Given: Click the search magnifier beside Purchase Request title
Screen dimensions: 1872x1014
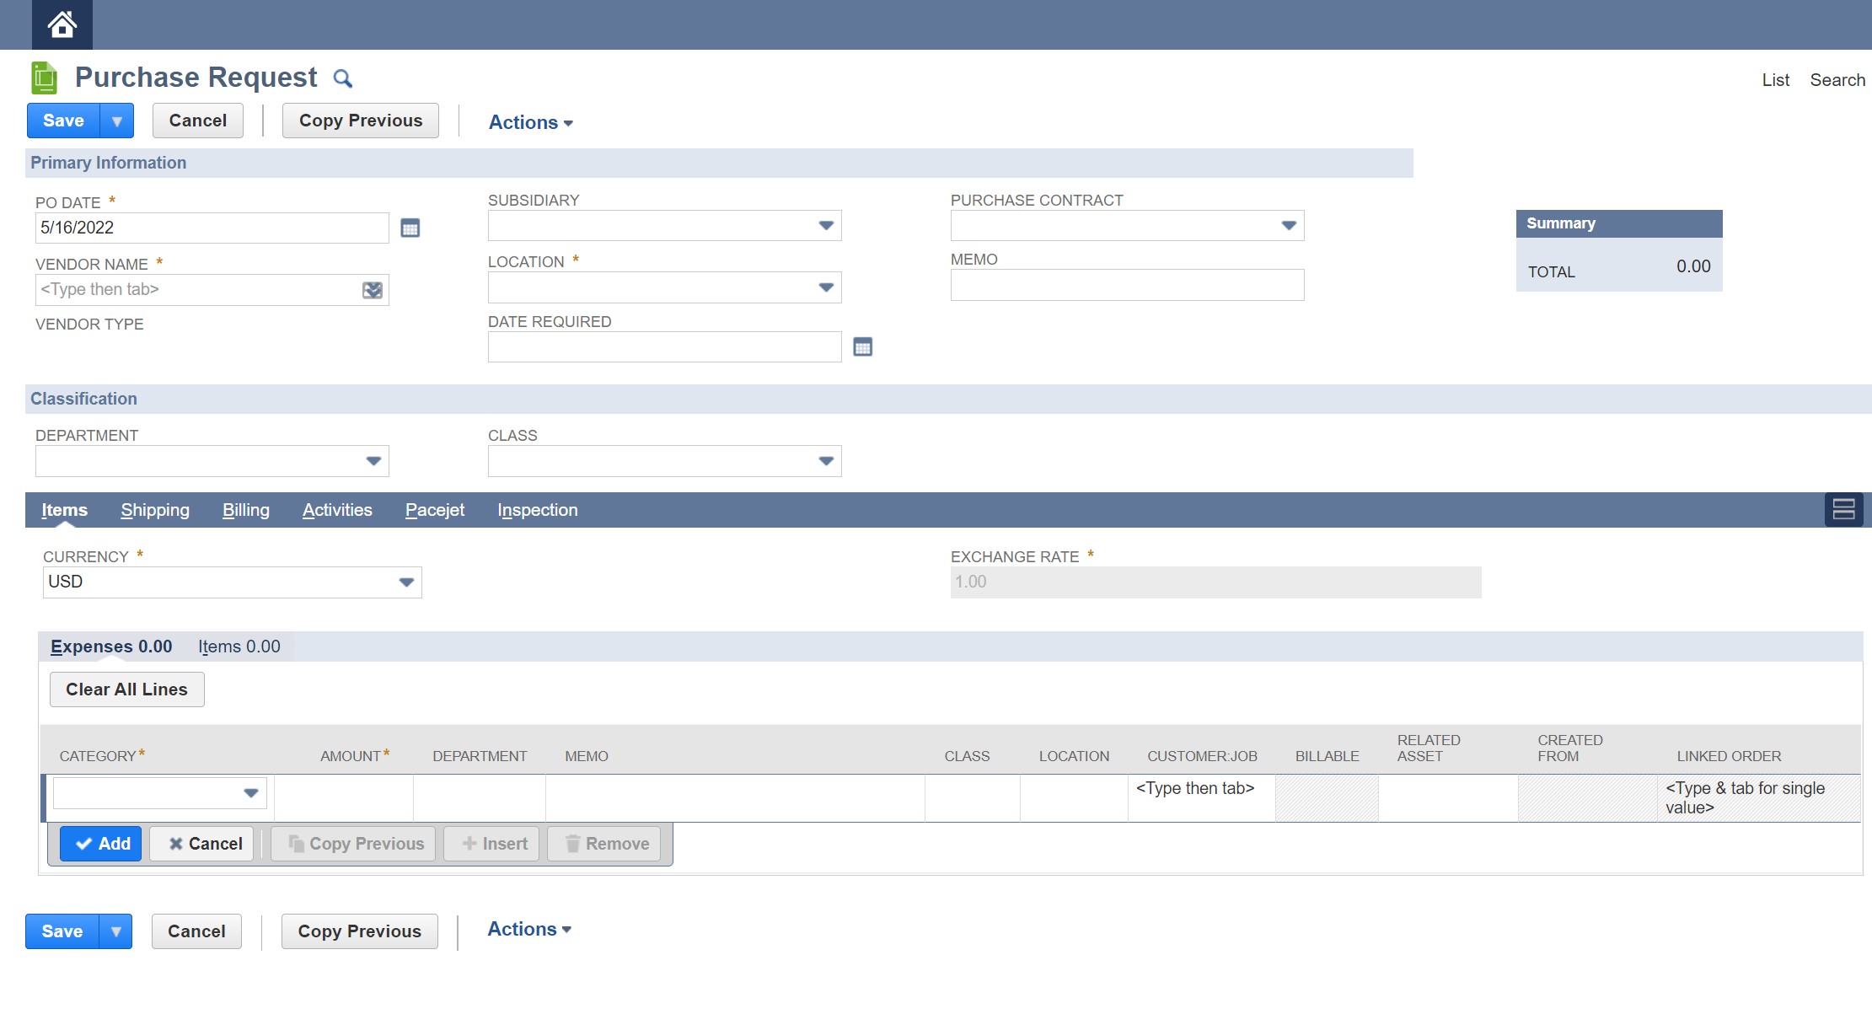Looking at the screenshot, I should [x=343, y=78].
